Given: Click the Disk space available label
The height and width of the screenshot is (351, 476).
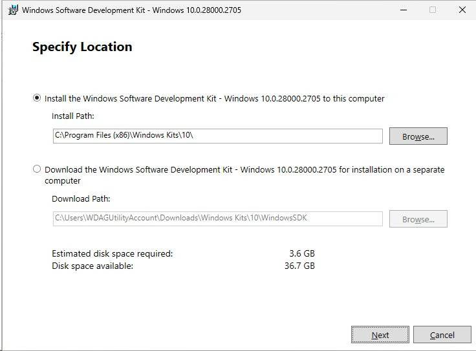Looking at the screenshot, I should pyautogui.click(x=92, y=266).
